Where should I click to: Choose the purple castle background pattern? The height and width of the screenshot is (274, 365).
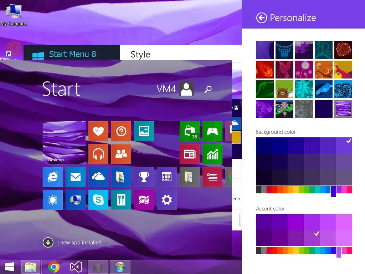(x=304, y=50)
